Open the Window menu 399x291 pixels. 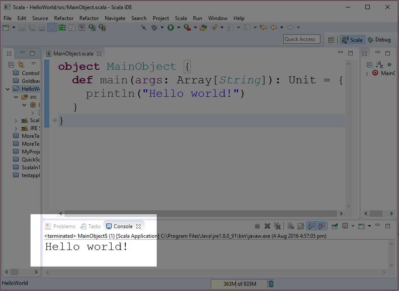tap(217, 18)
